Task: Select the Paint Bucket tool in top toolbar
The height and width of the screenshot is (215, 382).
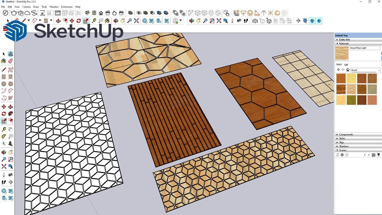Action: click(x=107, y=21)
